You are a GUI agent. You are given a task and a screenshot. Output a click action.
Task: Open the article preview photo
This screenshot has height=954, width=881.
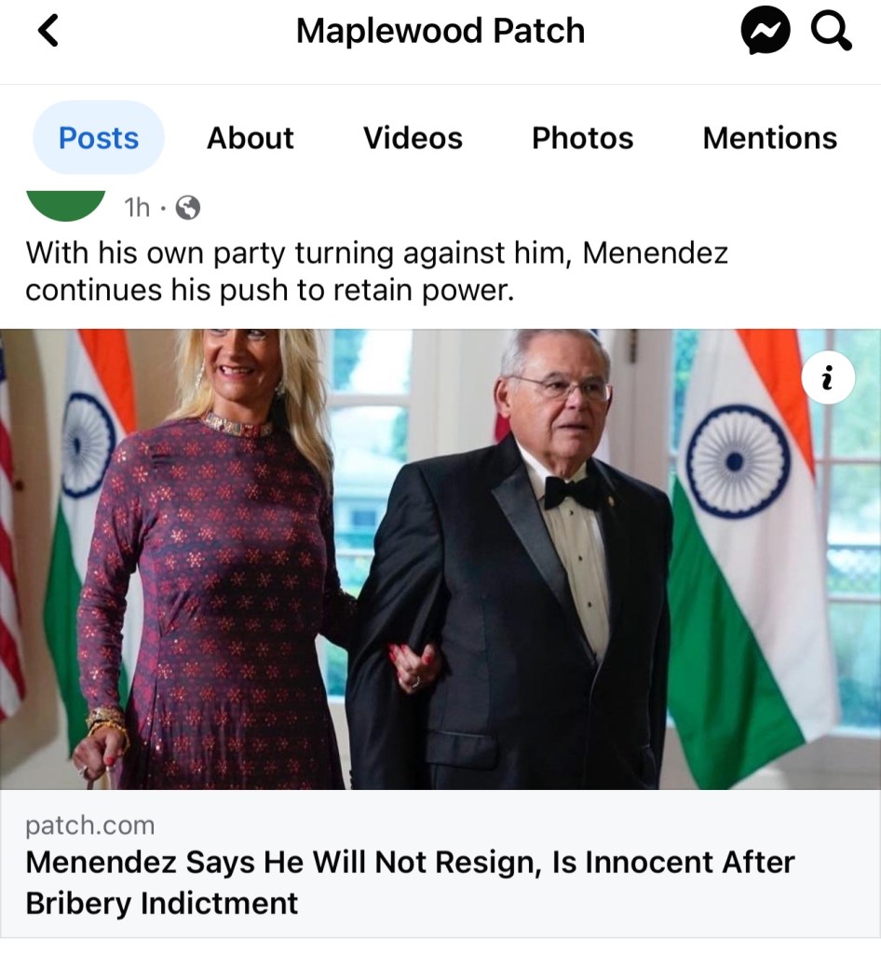pos(440,559)
